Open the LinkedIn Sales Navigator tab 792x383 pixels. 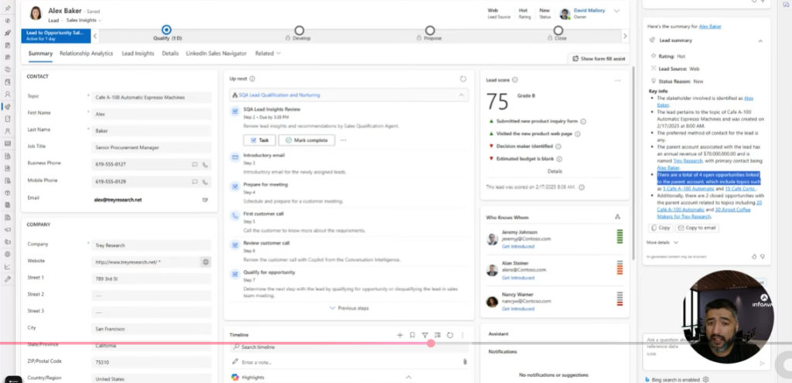[216, 54]
